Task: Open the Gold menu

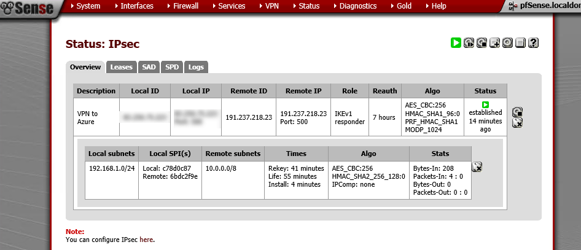Action: (x=401, y=6)
